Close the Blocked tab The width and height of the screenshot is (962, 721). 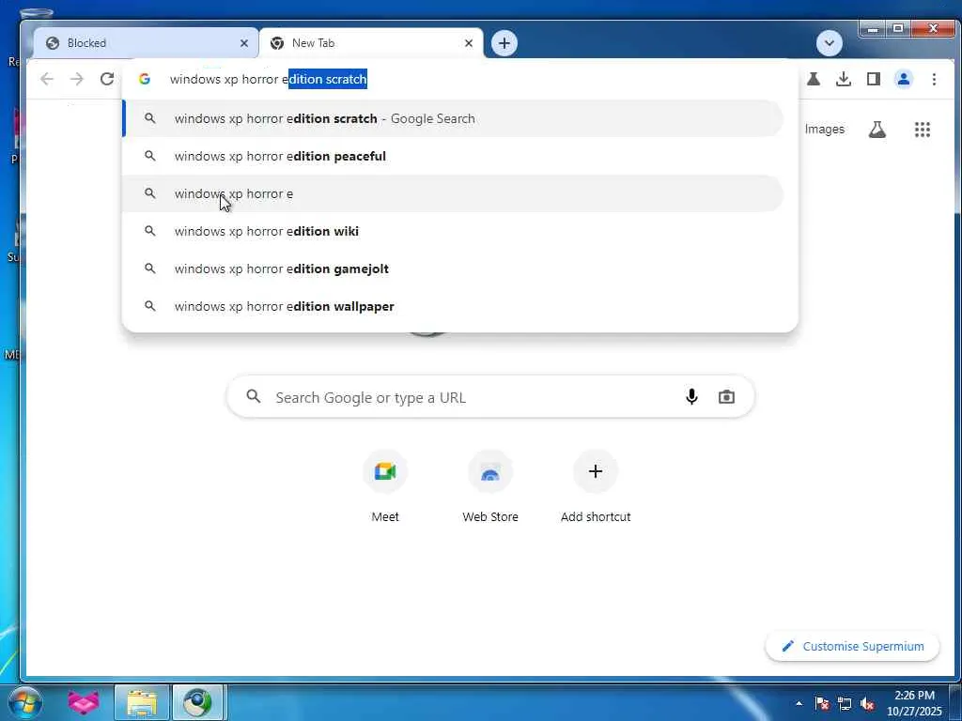click(244, 43)
